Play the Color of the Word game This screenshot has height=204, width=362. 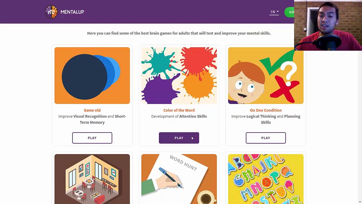click(179, 138)
